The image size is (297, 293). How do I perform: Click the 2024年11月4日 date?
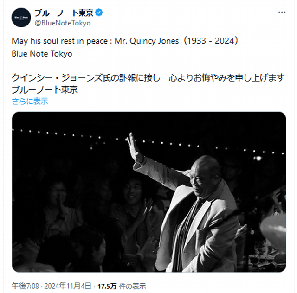(68, 286)
